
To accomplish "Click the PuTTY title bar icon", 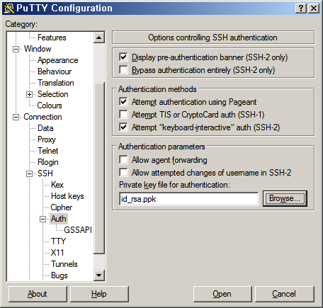I will (9, 8).
